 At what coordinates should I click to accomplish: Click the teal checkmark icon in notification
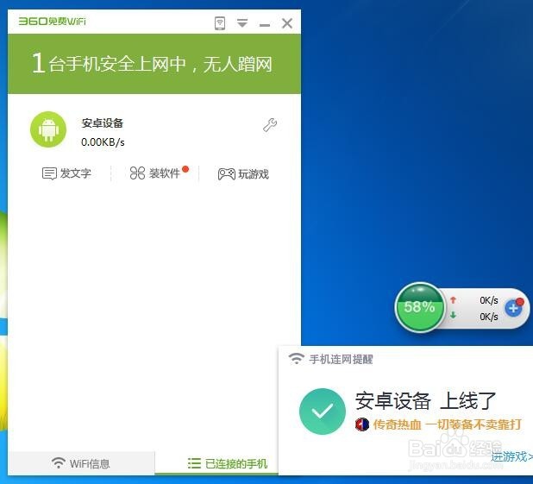[x=323, y=412]
